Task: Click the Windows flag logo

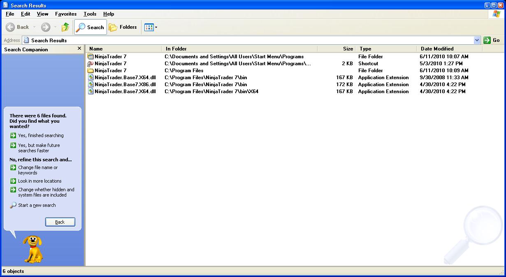Action: [497, 14]
